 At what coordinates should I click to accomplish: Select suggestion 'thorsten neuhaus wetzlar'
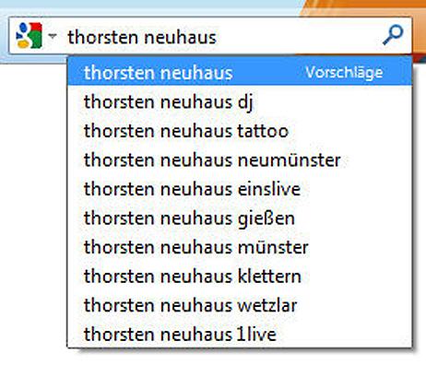coord(240,305)
